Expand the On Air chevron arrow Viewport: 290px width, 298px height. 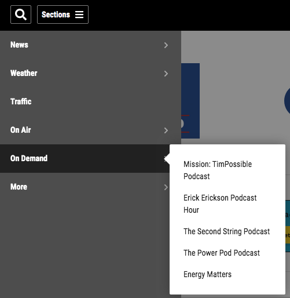[x=166, y=130]
